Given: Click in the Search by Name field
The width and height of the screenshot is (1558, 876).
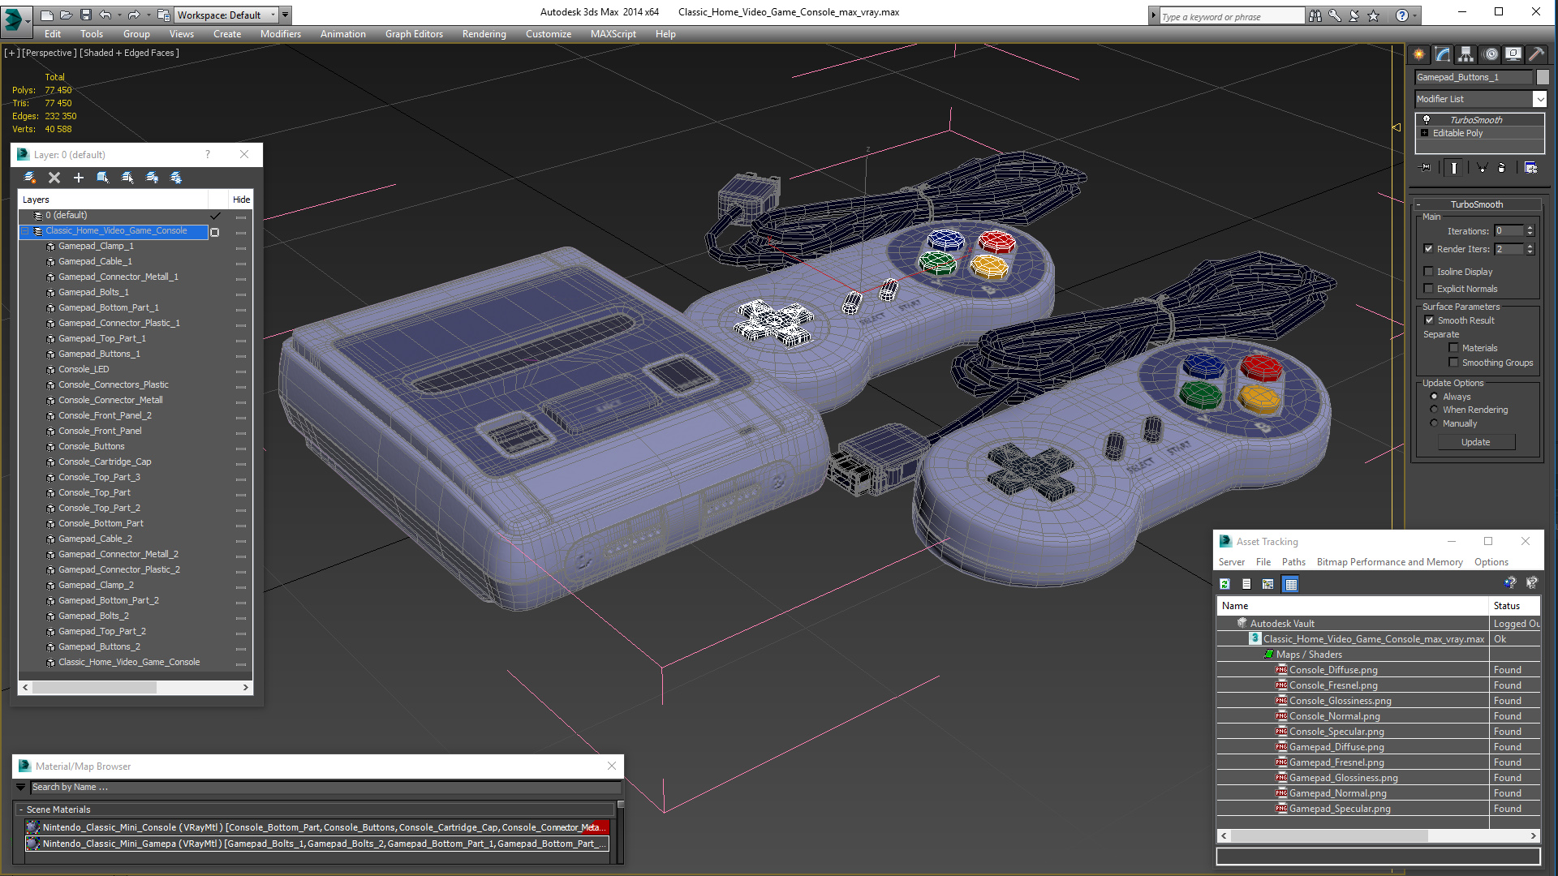Looking at the screenshot, I should [325, 787].
